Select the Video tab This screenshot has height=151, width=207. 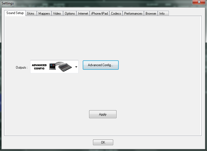click(57, 14)
